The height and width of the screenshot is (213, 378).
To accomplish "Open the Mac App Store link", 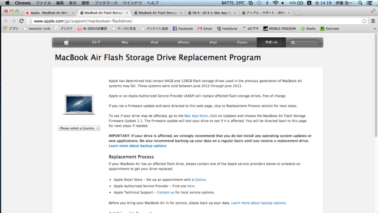I will click(196, 116).
